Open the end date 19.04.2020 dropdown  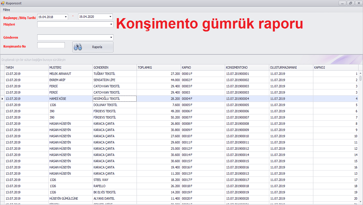click(x=110, y=17)
